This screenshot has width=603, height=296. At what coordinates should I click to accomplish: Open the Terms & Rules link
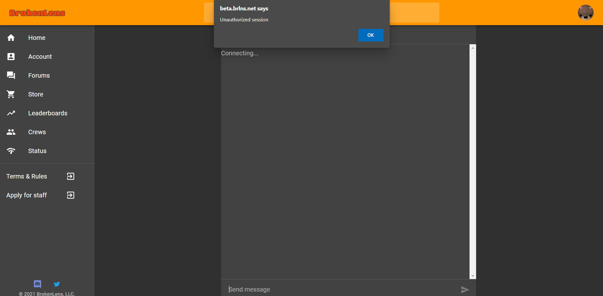pyautogui.click(x=27, y=176)
